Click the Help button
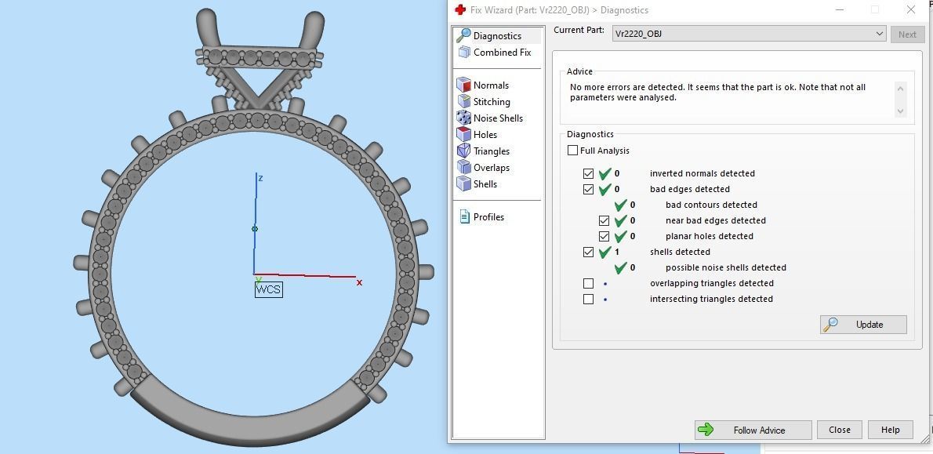This screenshot has width=933, height=454. click(x=890, y=430)
